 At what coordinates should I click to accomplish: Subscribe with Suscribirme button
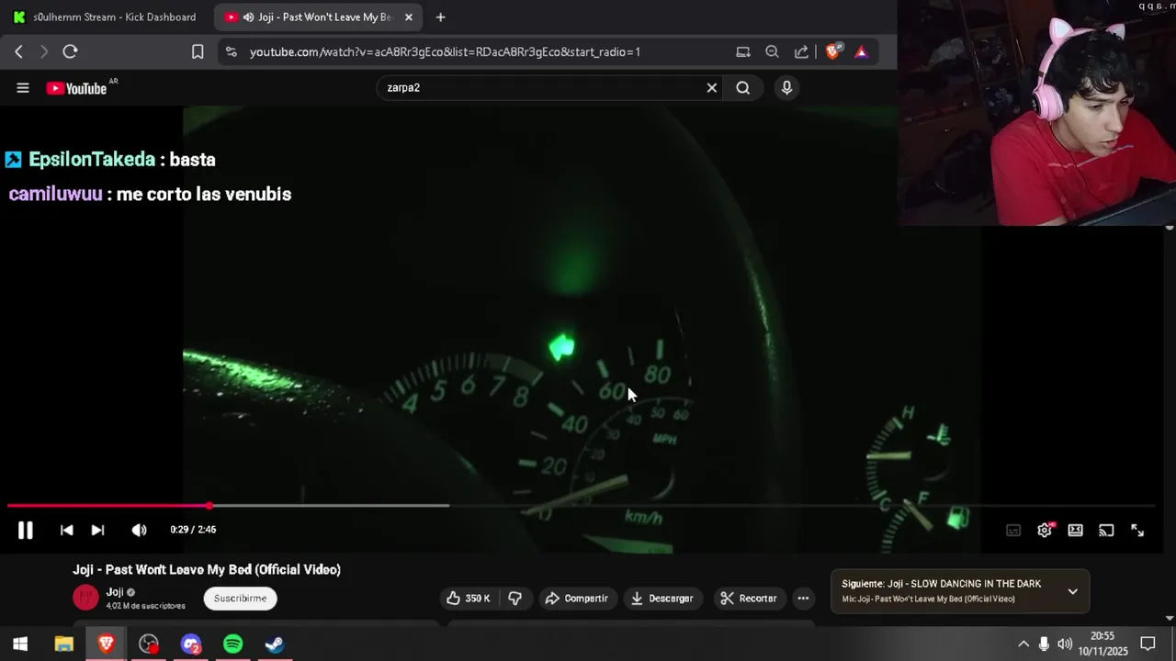[x=240, y=599]
